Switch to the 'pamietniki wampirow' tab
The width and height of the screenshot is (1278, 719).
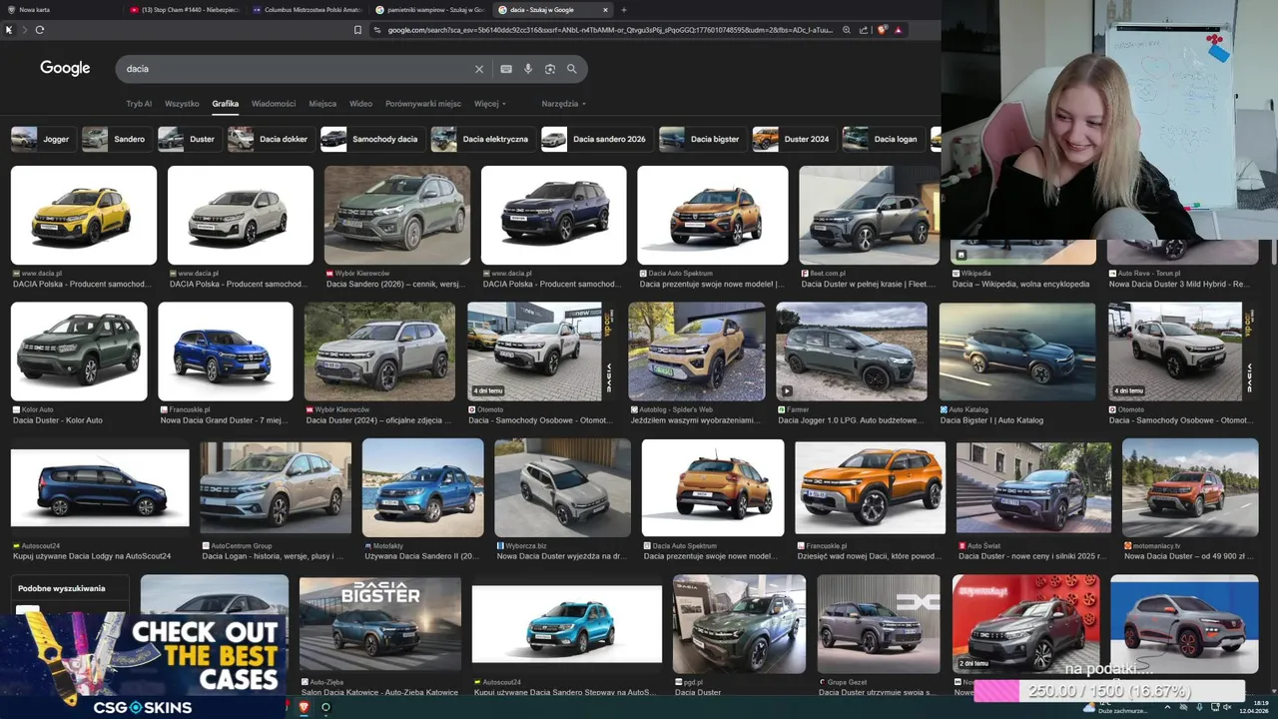tap(430, 10)
